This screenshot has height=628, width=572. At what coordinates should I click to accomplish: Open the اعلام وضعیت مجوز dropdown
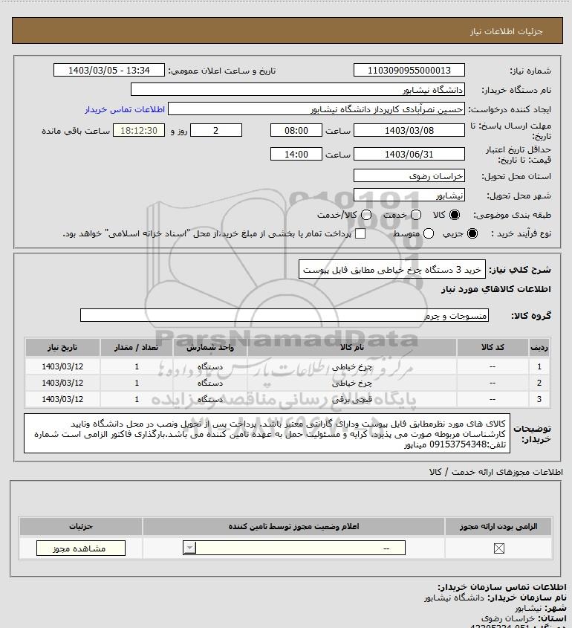(x=294, y=548)
